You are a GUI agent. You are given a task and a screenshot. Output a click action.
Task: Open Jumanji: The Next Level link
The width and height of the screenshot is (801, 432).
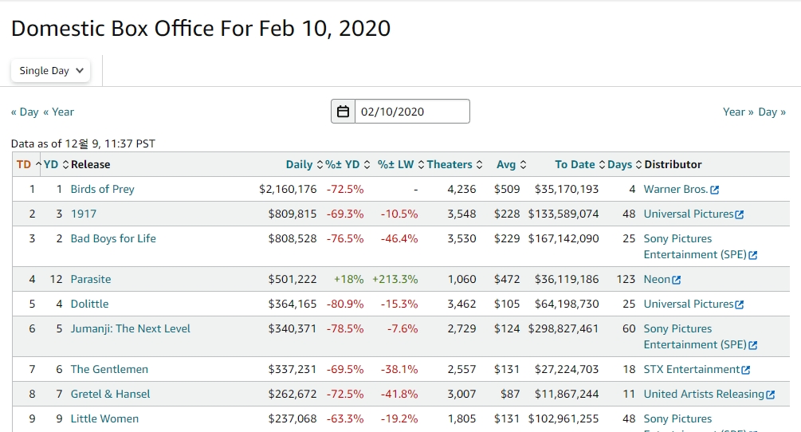(x=130, y=328)
